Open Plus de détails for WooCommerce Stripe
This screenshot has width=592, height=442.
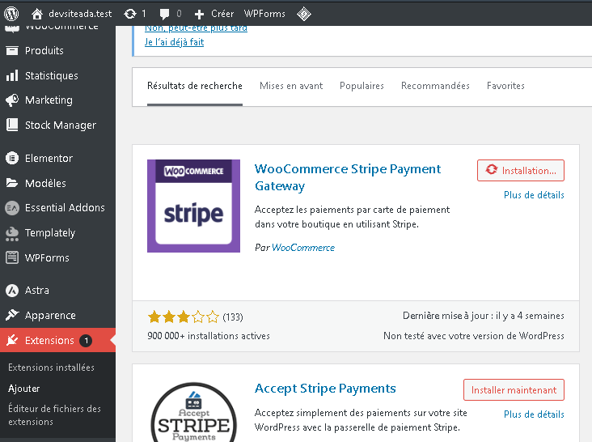click(534, 195)
